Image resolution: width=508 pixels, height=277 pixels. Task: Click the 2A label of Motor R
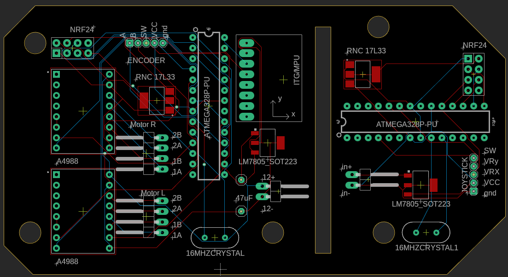(177, 145)
